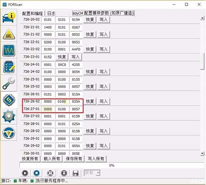Click 写入 for row 726-23-01
206x185 pixels.
75,57
